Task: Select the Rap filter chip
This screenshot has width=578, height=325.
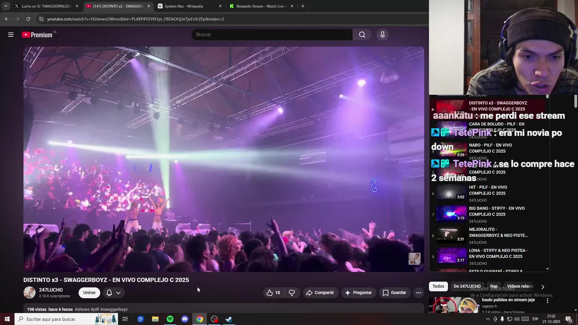Action: [494, 286]
